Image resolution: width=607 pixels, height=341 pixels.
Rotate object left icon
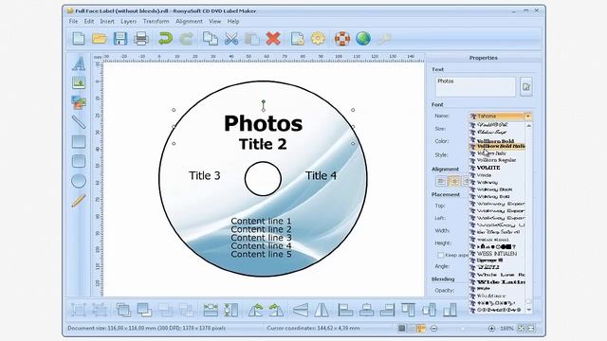coord(255,310)
